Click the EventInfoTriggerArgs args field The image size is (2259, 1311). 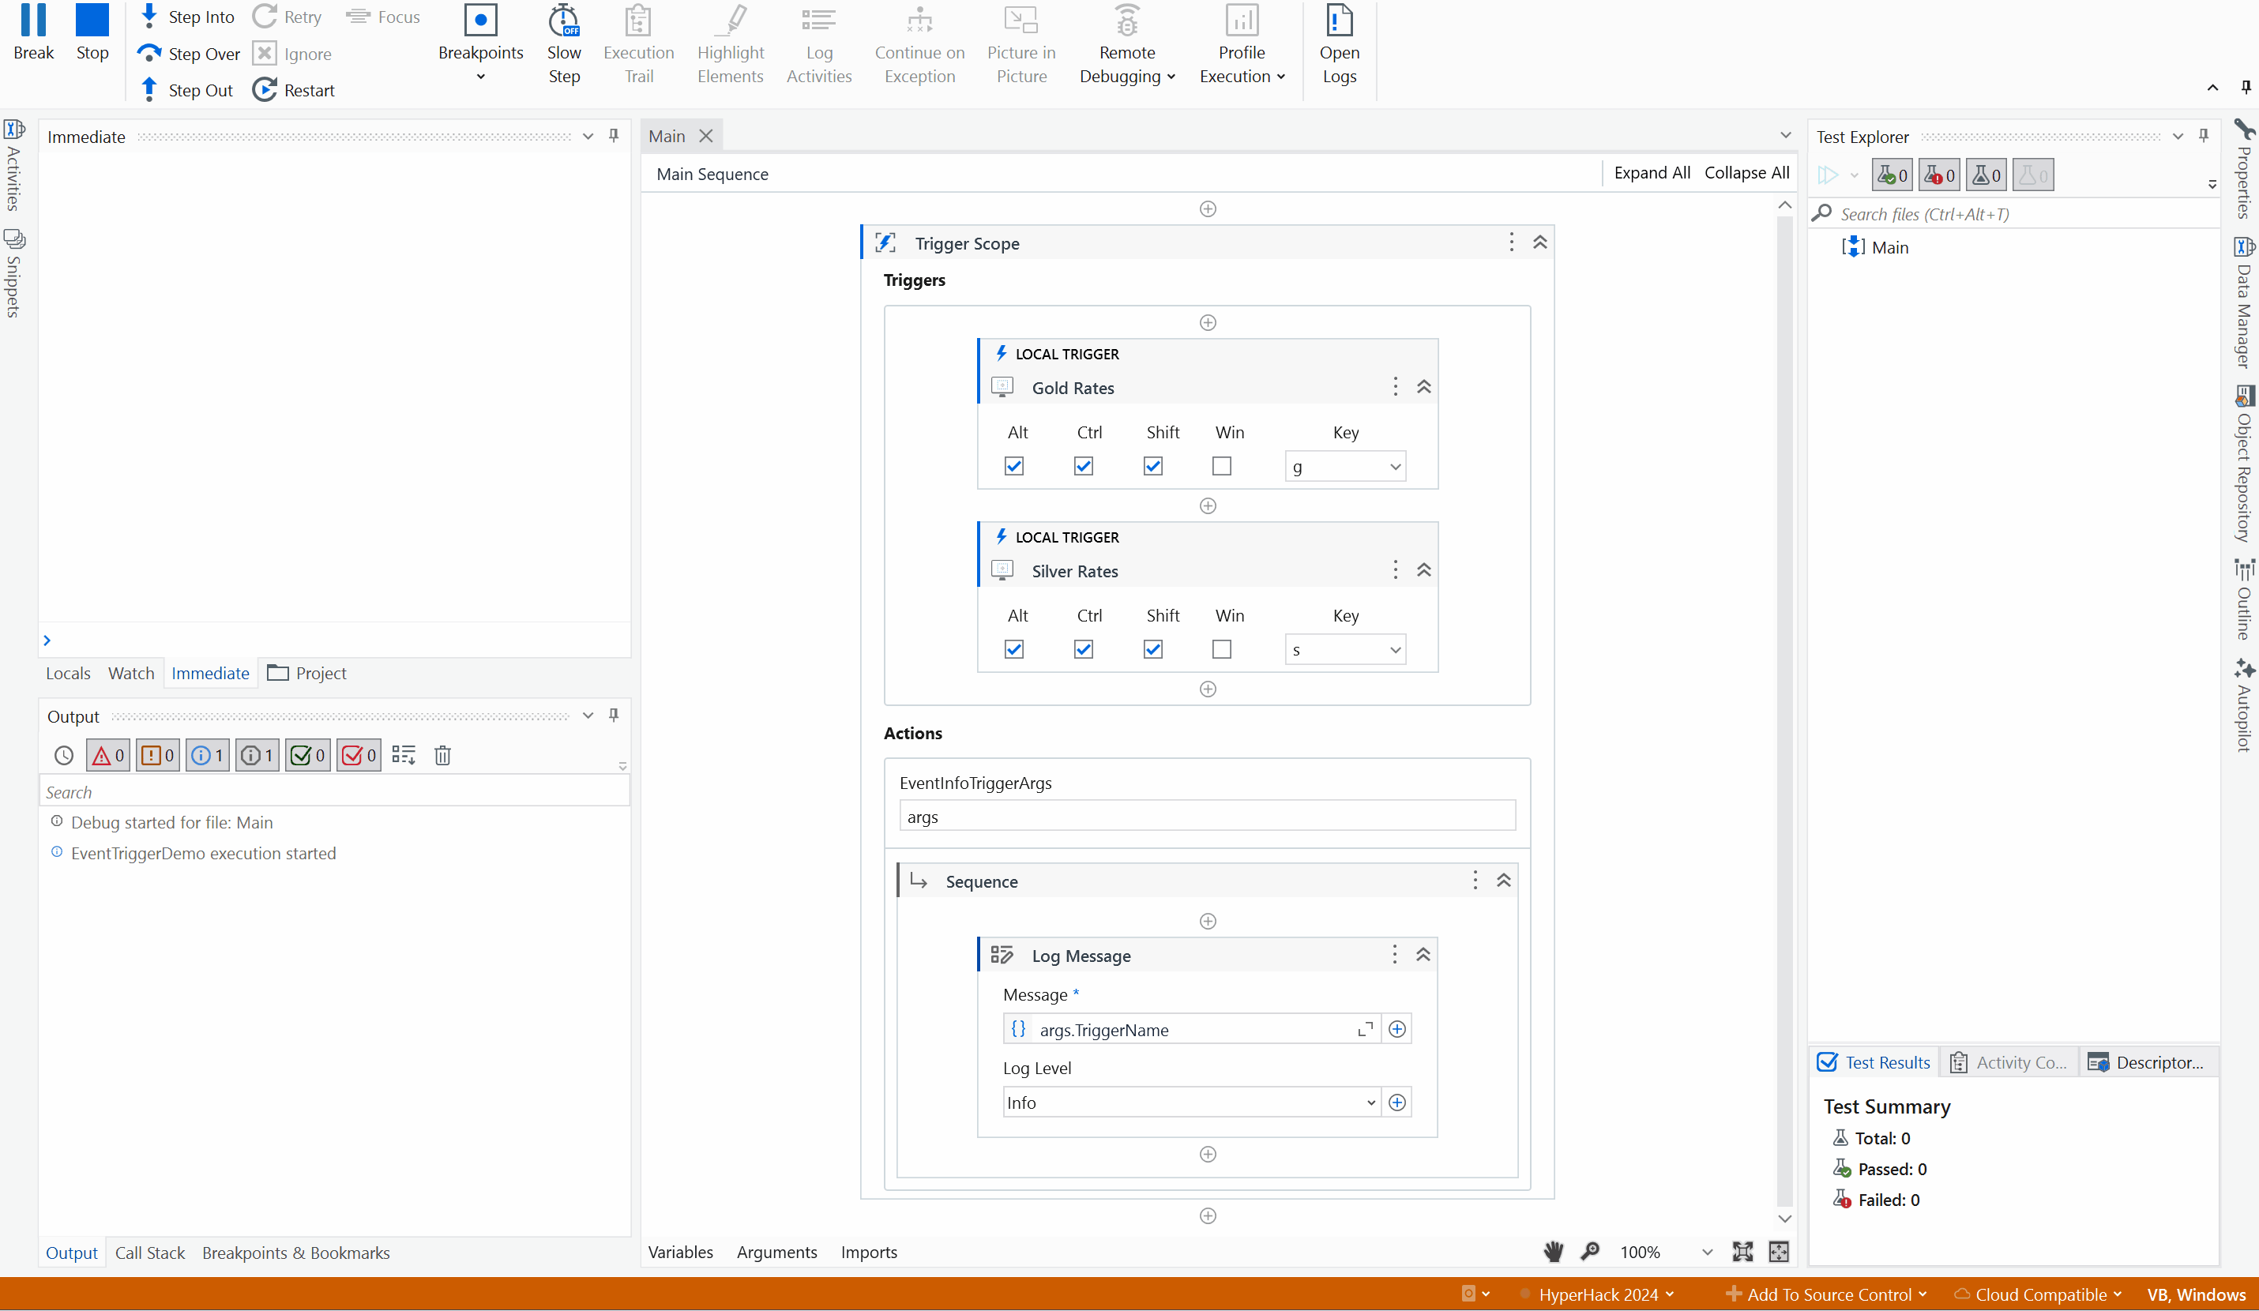[x=1207, y=817]
